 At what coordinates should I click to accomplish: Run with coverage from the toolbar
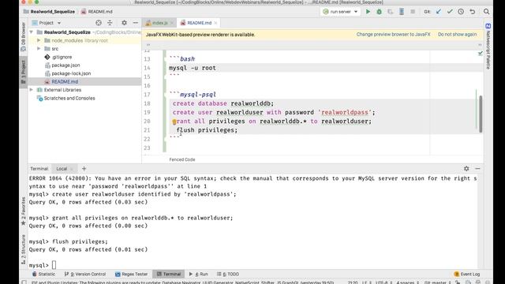tap(391, 12)
